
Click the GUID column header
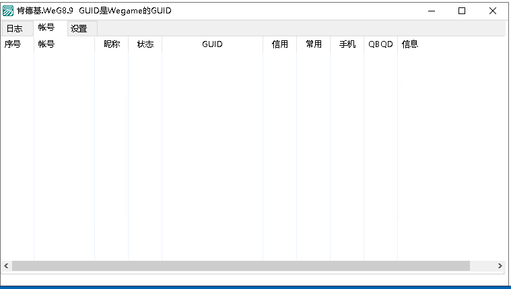(x=212, y=44)
